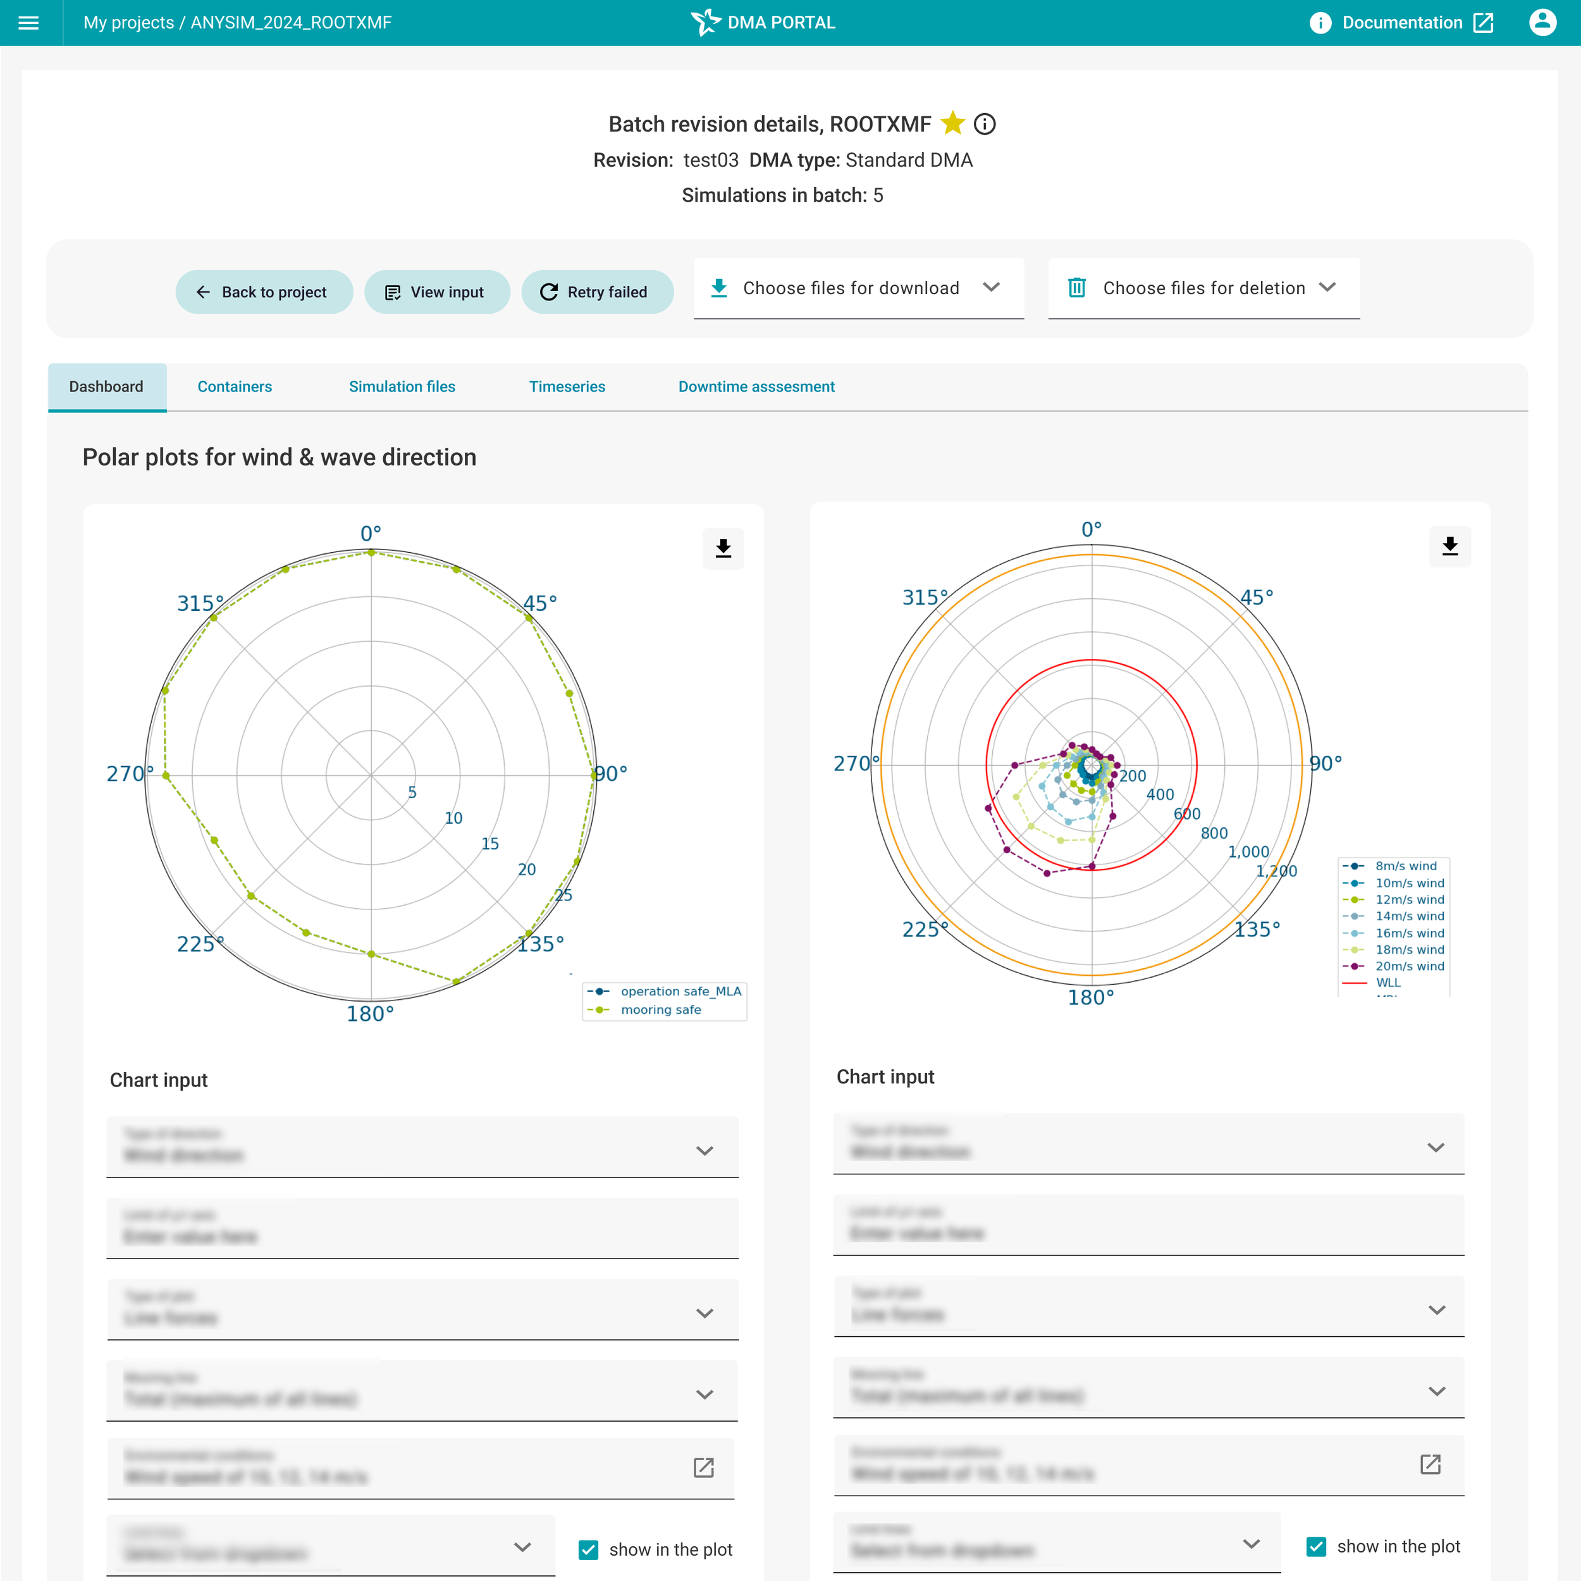Click the DMA PORTAL logo
The image size is (1581, 1581).
click(763, 23)
